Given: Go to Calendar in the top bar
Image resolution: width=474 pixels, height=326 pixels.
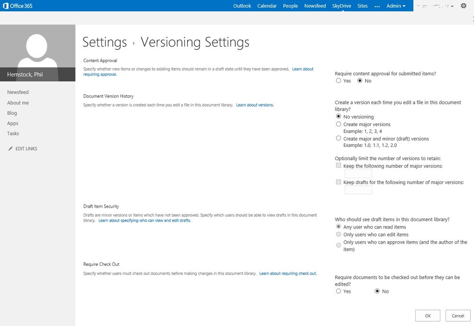Looking at the screenshot, I should 267,6.
